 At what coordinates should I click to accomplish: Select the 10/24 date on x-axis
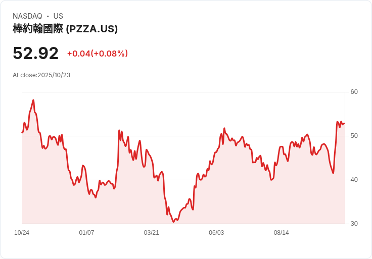coord(22,233)
